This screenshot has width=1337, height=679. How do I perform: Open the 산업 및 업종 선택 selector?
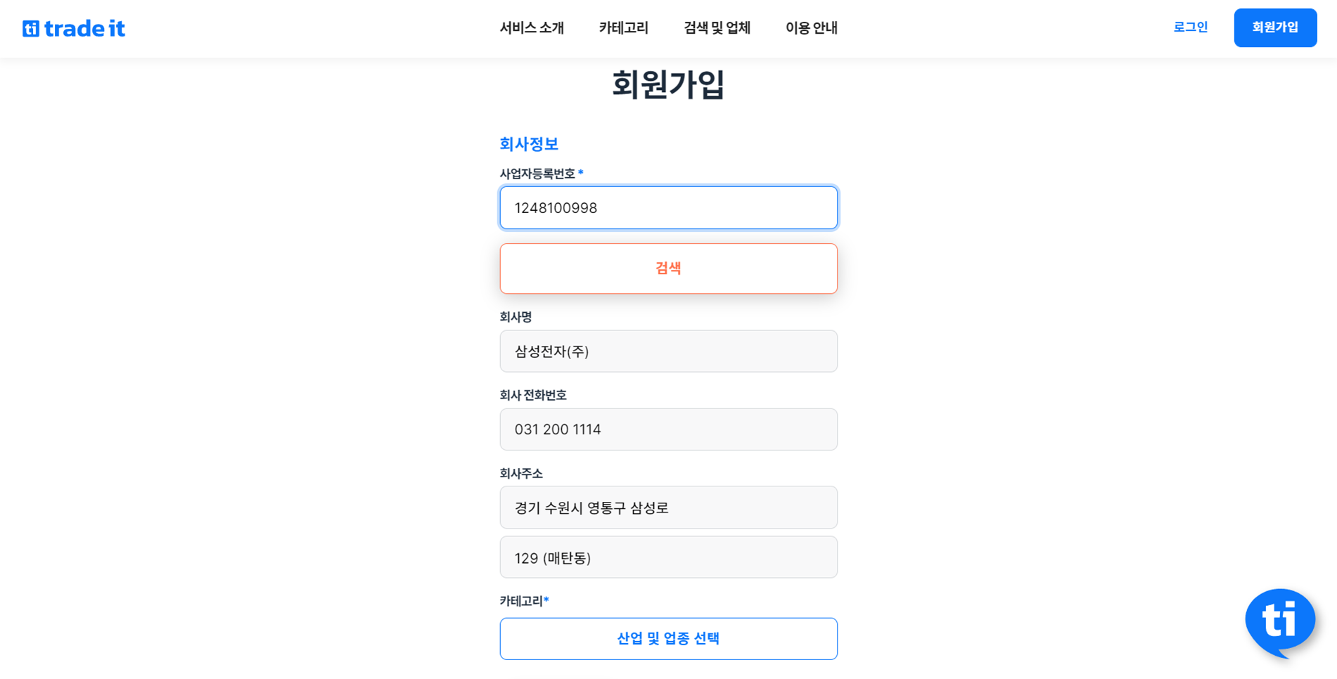[x=668, y=638]
